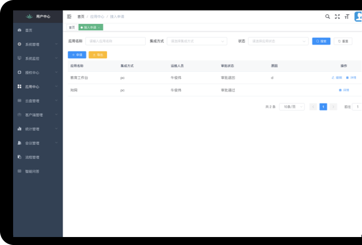Expand the 统计管理 sidebar chevron
Viewport: 362px width, 245px height.
pos(56,129)
